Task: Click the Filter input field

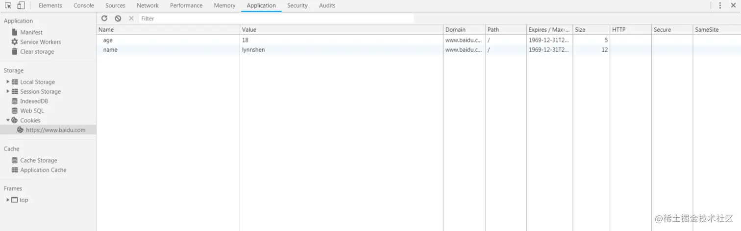Action: (276, 18)
